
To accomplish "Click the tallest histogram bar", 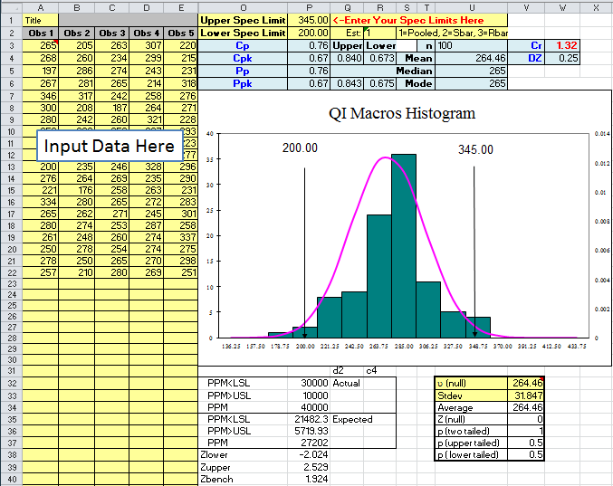I will [x=404, y=246].
